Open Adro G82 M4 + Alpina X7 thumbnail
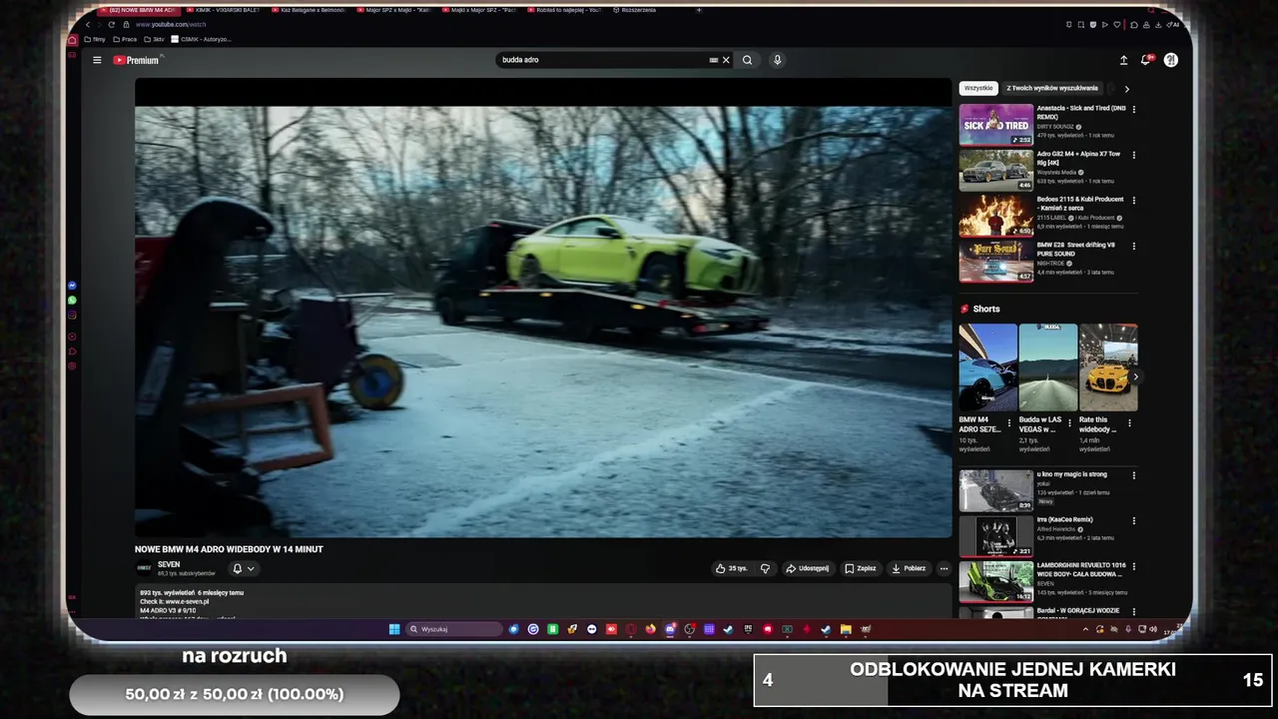The width and height of the screenshot is (1278, 719). (996, 171)
